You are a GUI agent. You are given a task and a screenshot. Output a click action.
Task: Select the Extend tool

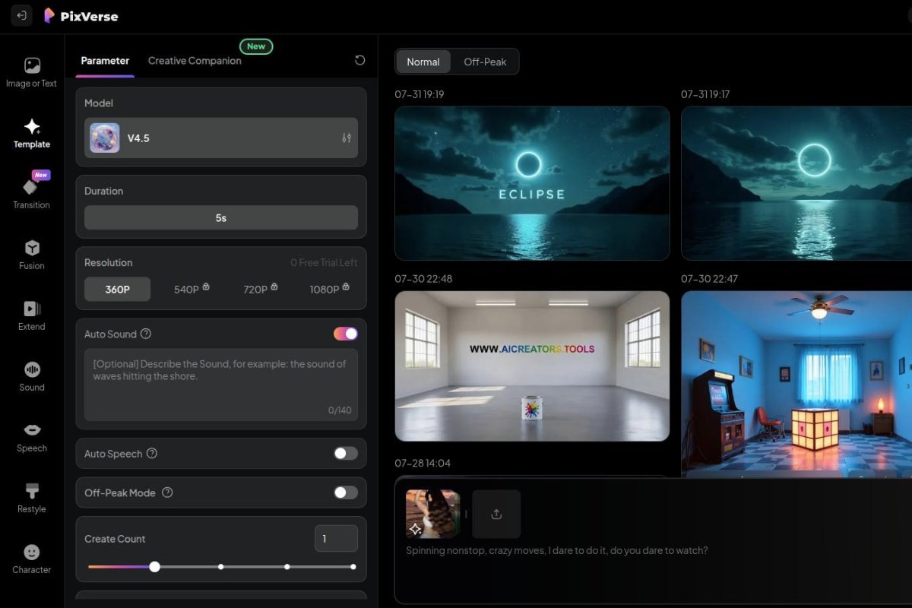31,314
